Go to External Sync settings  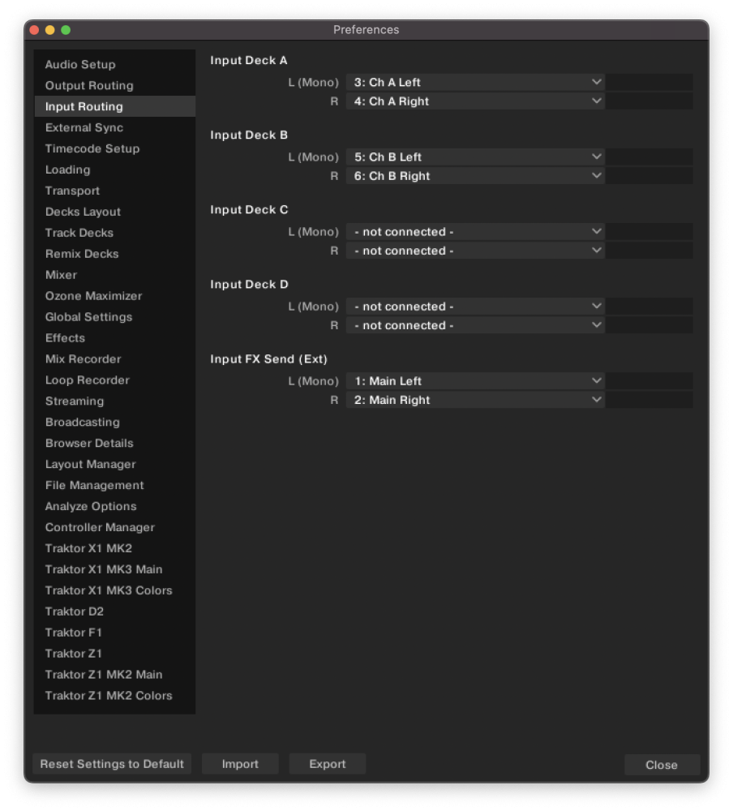115,128
